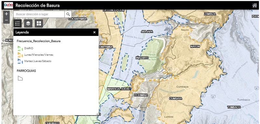Zoom out with the minus button
The width and height of the screenshot is (260, 124).
(x=6, y=20)
